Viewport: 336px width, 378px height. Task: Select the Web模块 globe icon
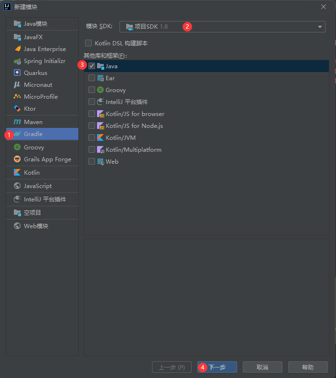click(x=17, y=226)
